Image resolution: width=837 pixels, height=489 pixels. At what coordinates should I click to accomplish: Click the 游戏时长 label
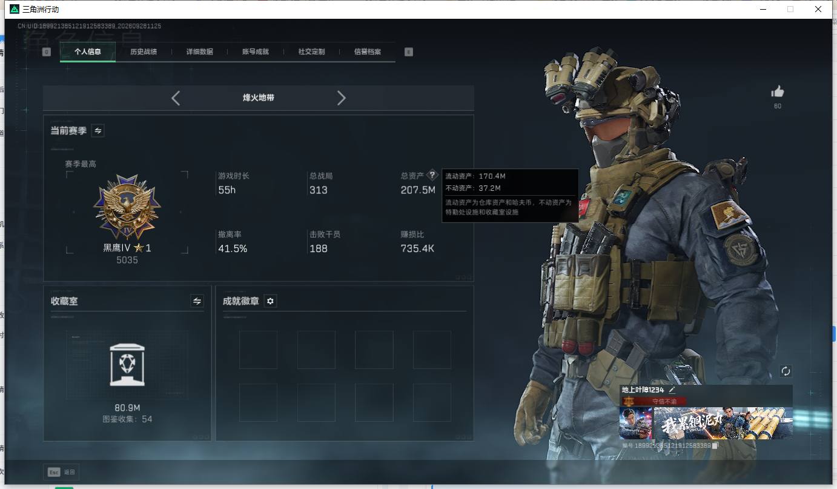(x=234, y=176)
